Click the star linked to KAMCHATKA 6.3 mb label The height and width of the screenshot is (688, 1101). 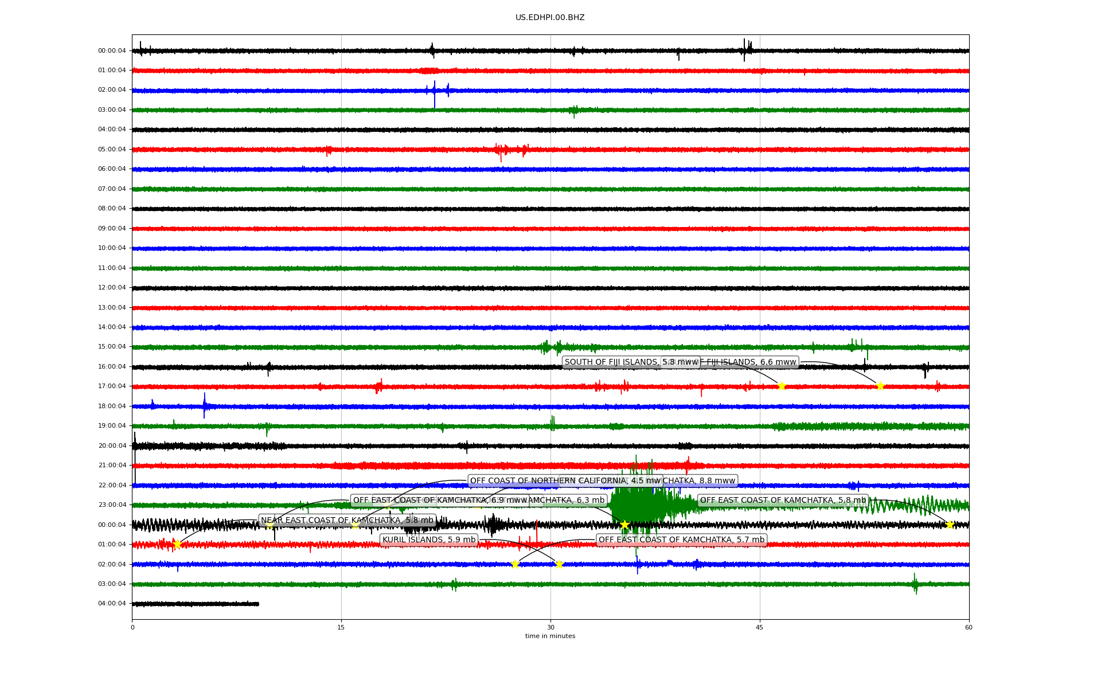pyautogui.click(x=624, y=525)
